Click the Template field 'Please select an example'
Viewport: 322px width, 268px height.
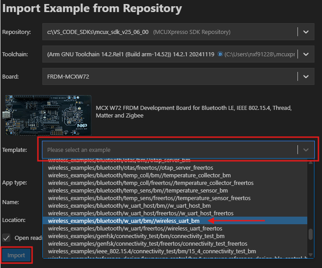point(178,150)
